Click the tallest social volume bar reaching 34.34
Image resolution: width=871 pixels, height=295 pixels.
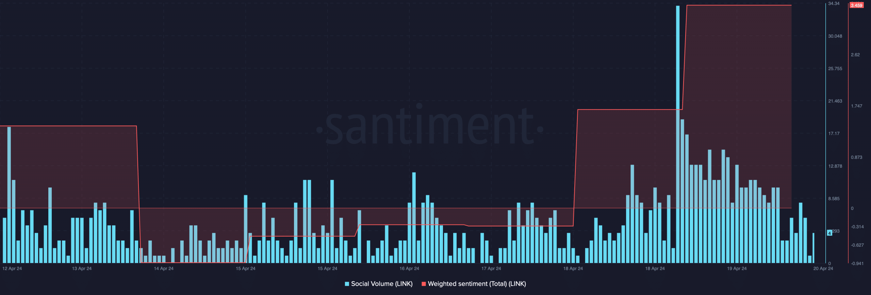[678, 134]
